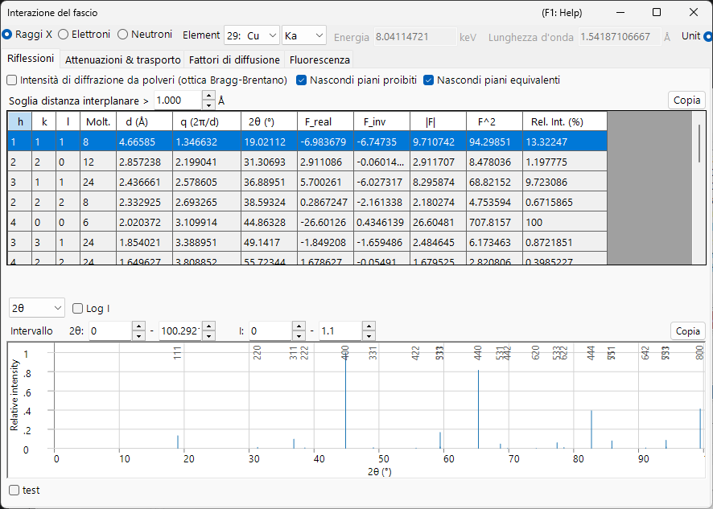Click the F_inv column header
713x509 pixels.
[381, 121]
